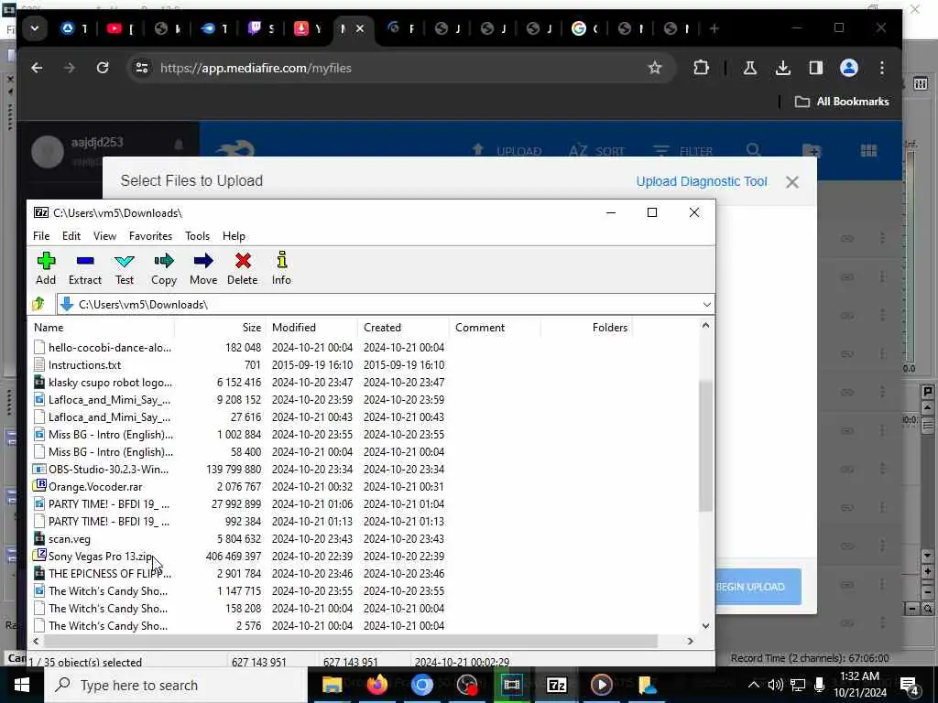Run the Test tool in 7-Zip
This screenshot has width=938, height=703.
[x=125, y=268]
